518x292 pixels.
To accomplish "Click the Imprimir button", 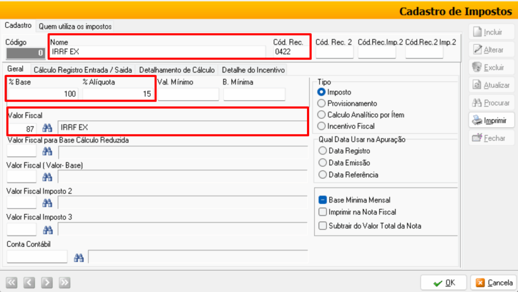I will 491,120.
